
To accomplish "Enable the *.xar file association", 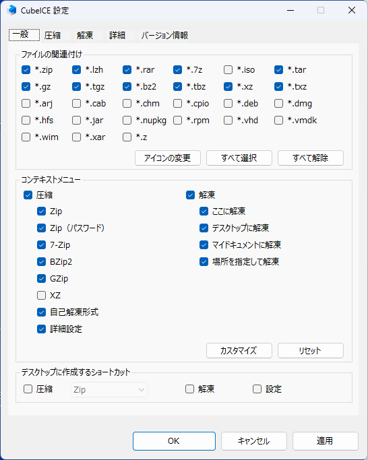I will pos(76,137).
